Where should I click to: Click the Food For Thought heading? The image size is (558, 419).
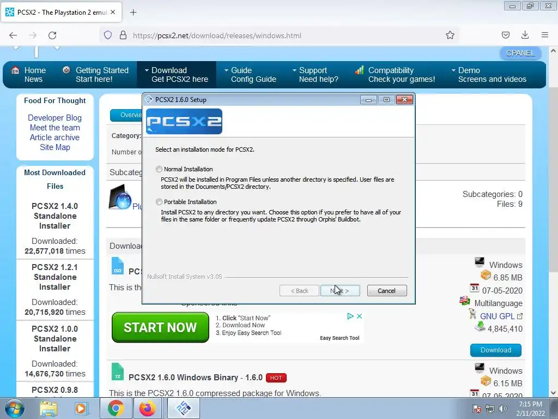(55, 100)
